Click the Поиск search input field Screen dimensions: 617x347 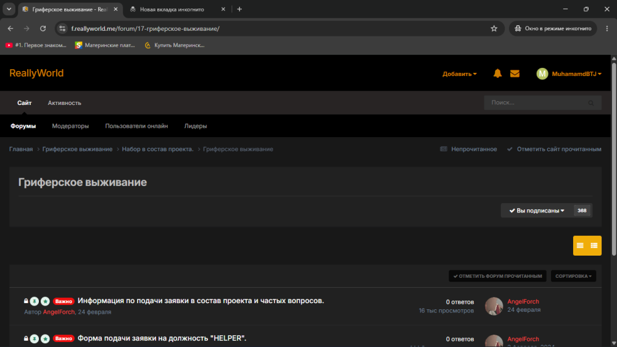[542, 102]
